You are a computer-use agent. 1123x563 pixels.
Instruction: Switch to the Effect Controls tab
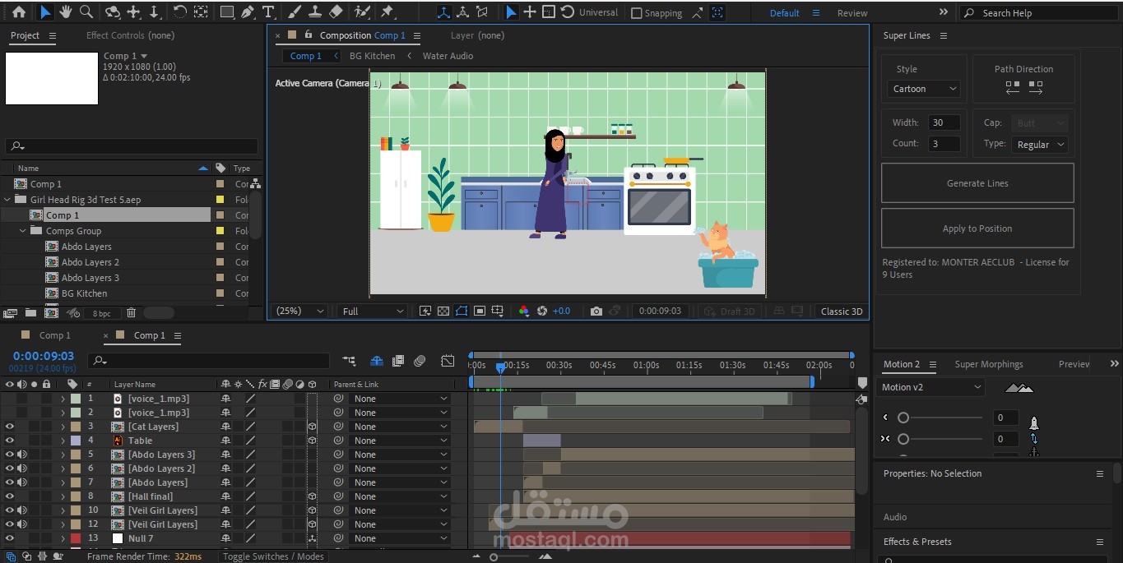point(130,35)
